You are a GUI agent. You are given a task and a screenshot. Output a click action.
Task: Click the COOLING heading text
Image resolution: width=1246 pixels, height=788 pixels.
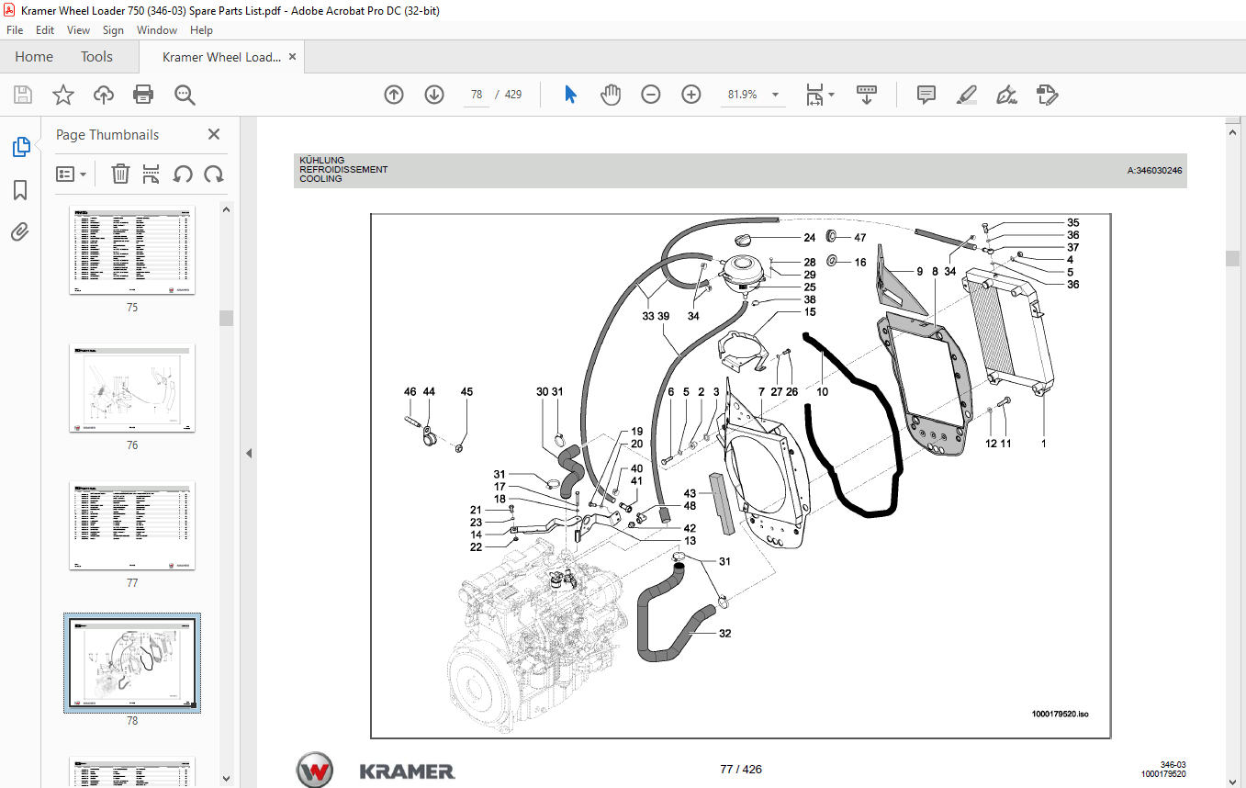pos(320,179)
